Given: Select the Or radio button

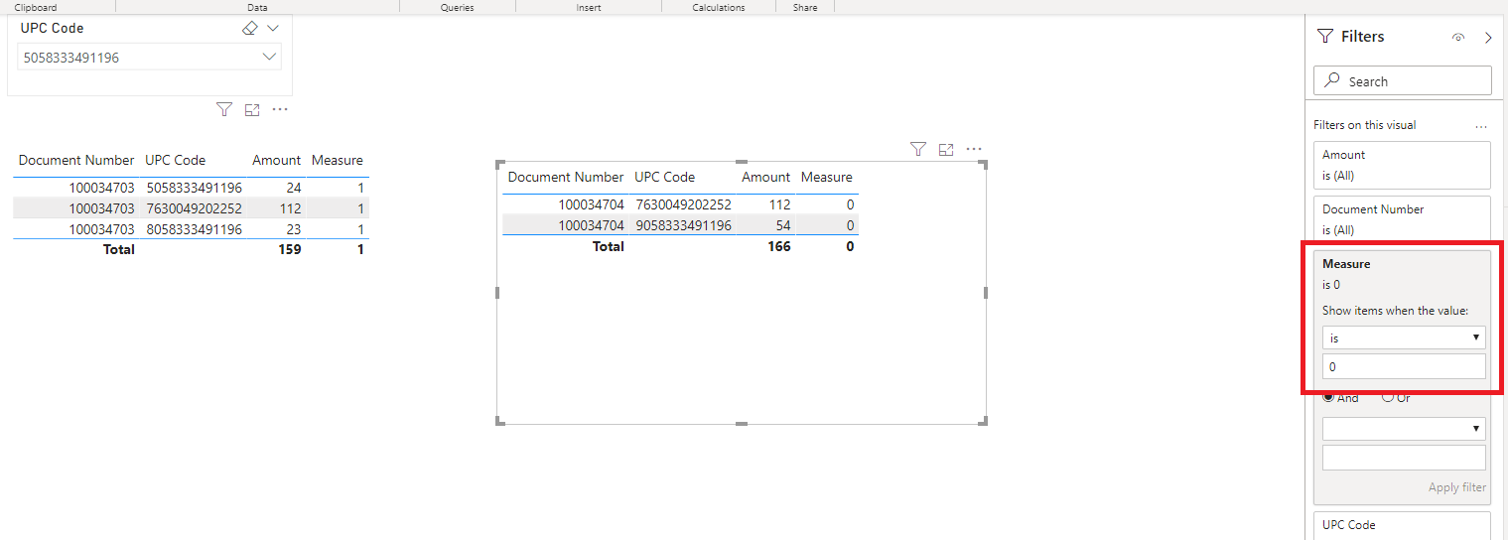Looking at the screenshot, I should pyautogui.click(x=1387, y=397).
